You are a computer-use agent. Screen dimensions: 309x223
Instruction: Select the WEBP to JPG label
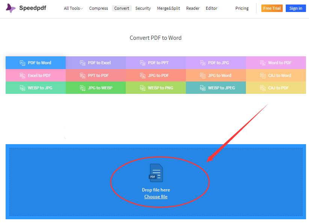coord(40,88)
